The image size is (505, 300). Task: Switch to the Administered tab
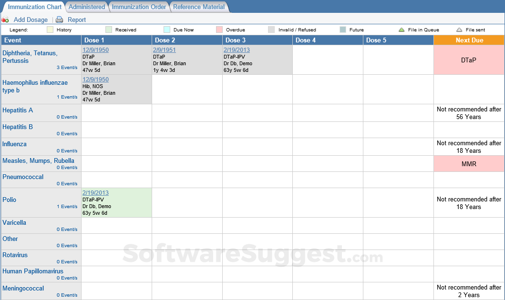87,7
